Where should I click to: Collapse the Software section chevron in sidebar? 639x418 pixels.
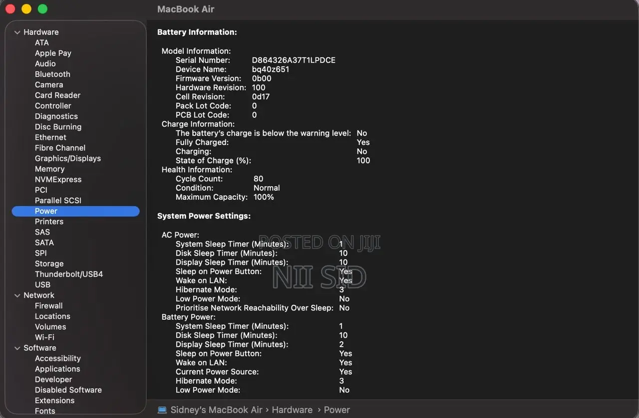(17, 348)
